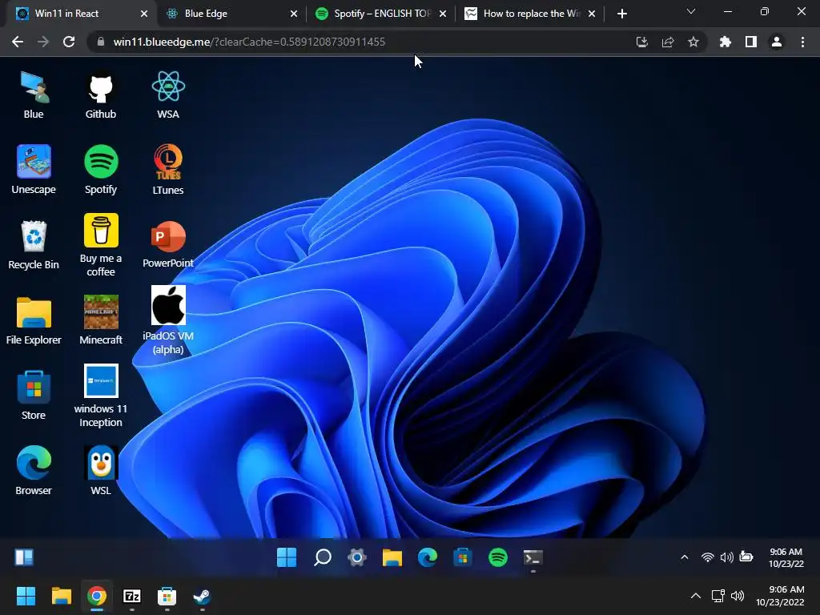The image size is (820, 615).
Task: Open the WSL penguin icon
Action: (x=100, y=471)
